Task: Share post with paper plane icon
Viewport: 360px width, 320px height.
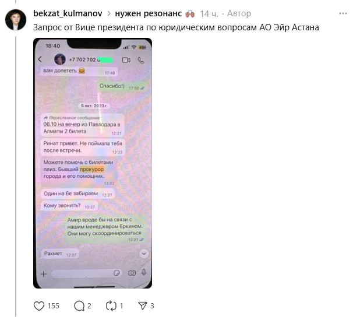Action: [143, 306]
